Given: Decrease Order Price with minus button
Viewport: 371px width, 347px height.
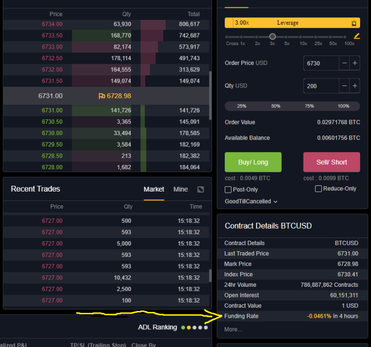Looking at the screenshot, I should (344, 63).
